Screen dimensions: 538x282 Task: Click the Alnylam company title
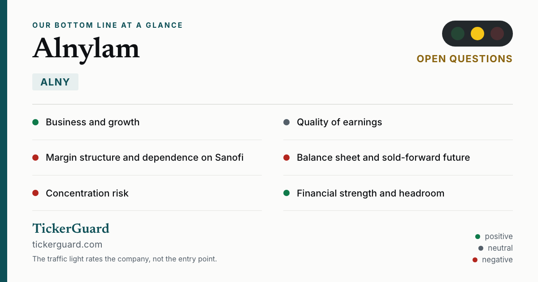86,48
